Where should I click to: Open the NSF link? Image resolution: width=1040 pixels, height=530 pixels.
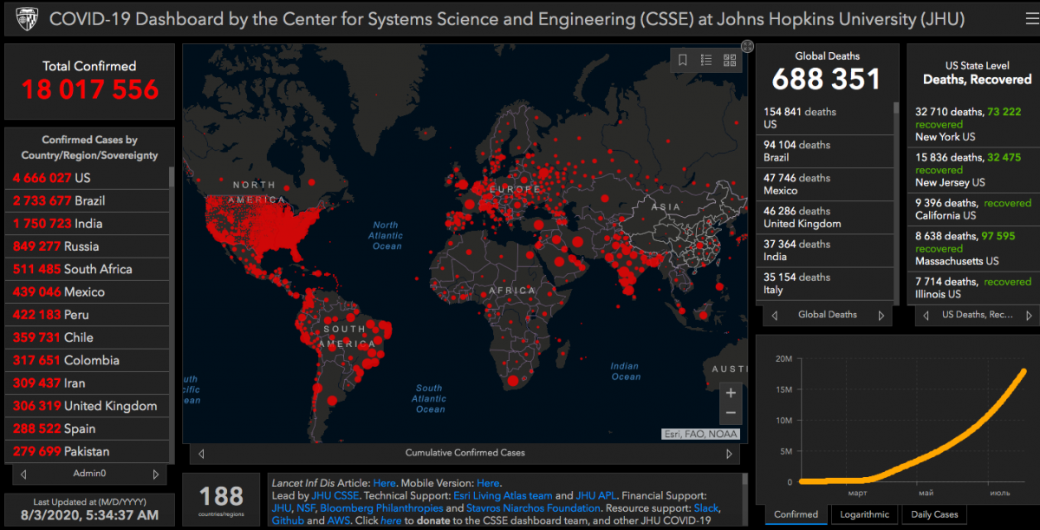[306, 507]
